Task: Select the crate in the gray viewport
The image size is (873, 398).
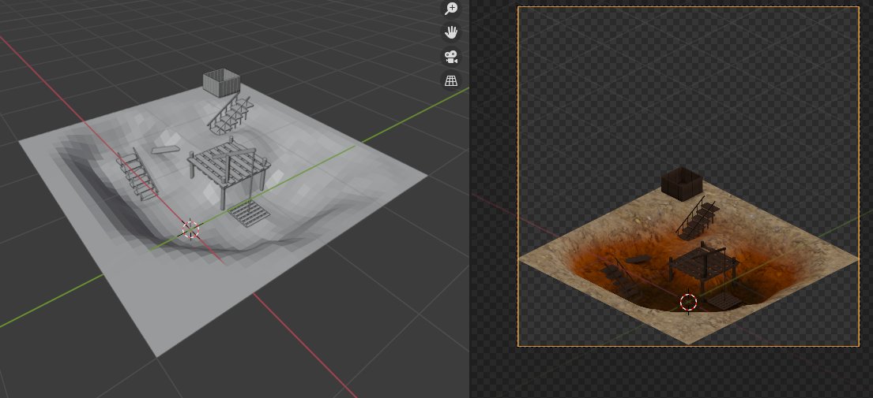Action: click(x=221, y=83)
